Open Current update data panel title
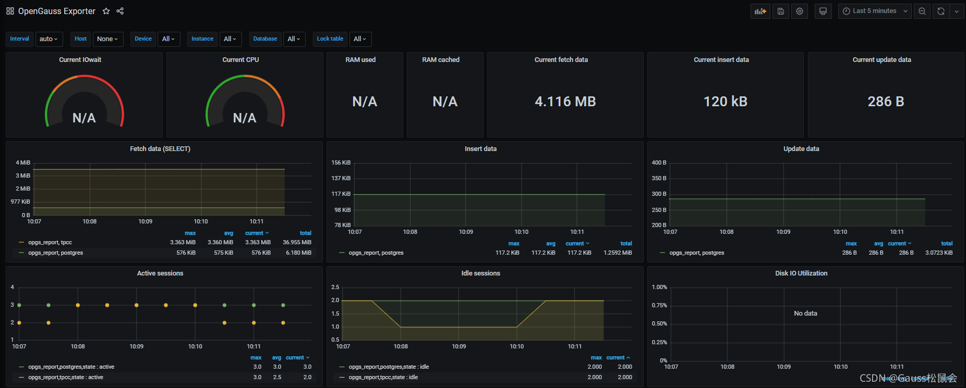 882,60
